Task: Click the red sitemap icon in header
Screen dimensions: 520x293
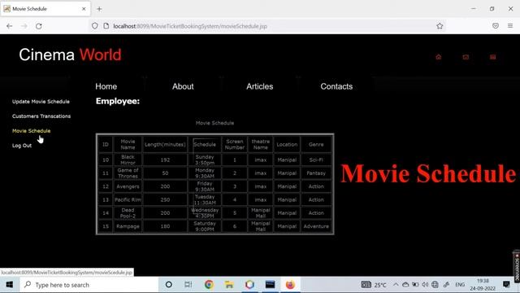Action: (x=493, y=57)
